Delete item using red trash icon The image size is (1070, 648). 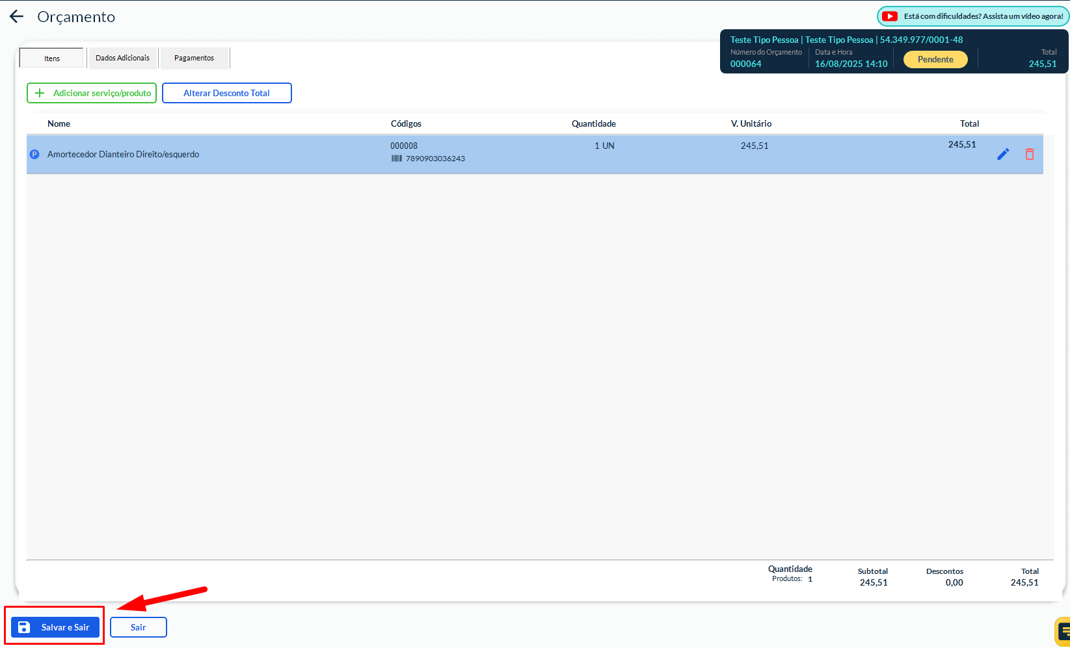point(1029,154)
